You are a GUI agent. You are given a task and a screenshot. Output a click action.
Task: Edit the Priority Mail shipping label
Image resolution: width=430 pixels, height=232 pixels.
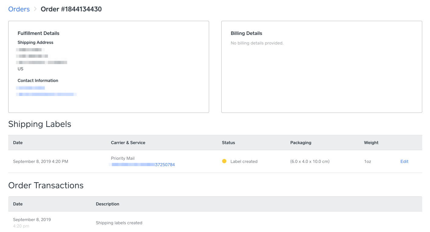tap(404, 161)
